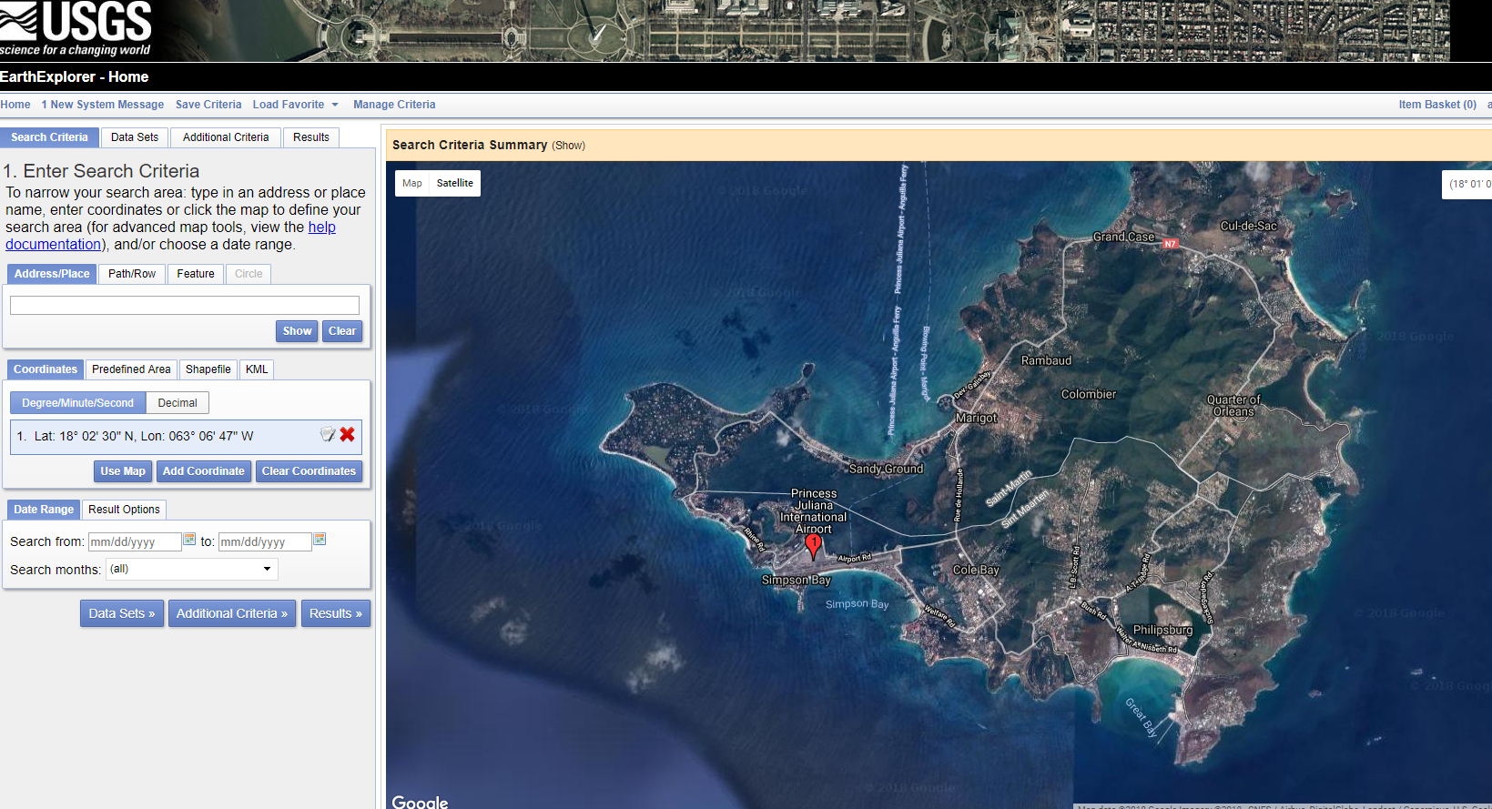Click the Search from date field
Image resolution: width=1492 pixels, height=809 pixels.
click(x=135, y=541)
